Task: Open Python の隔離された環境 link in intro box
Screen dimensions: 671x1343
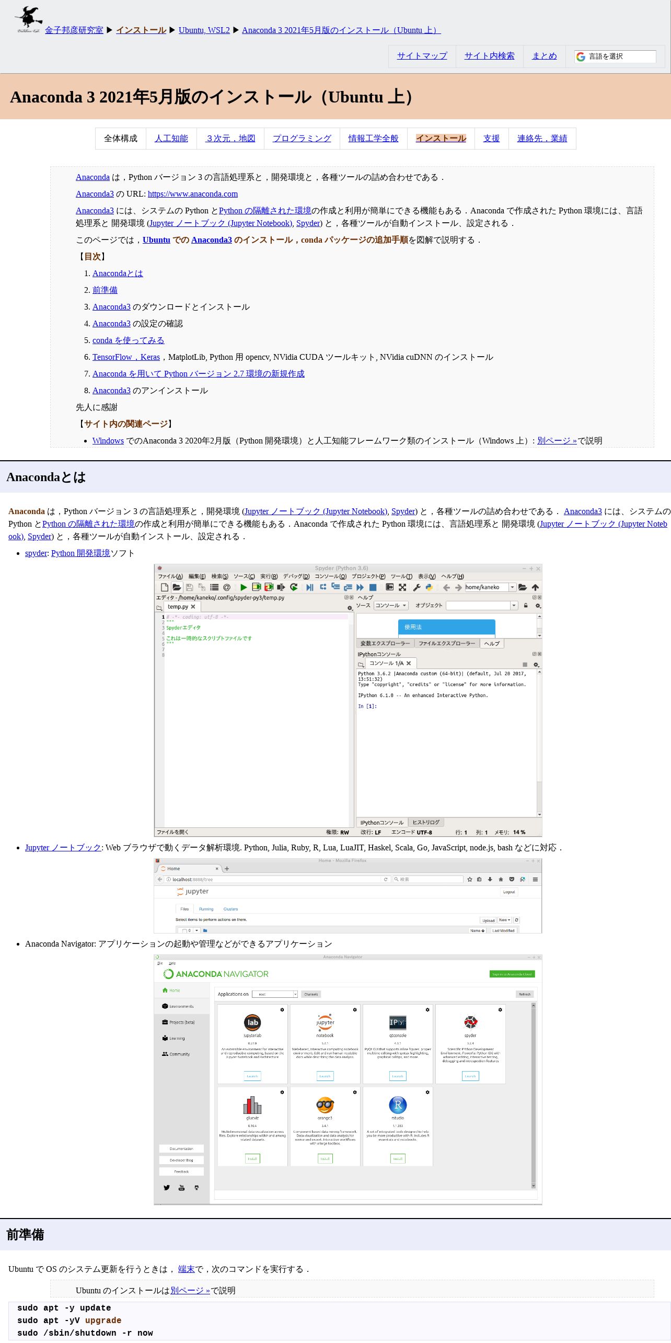Action: [265, 211]
